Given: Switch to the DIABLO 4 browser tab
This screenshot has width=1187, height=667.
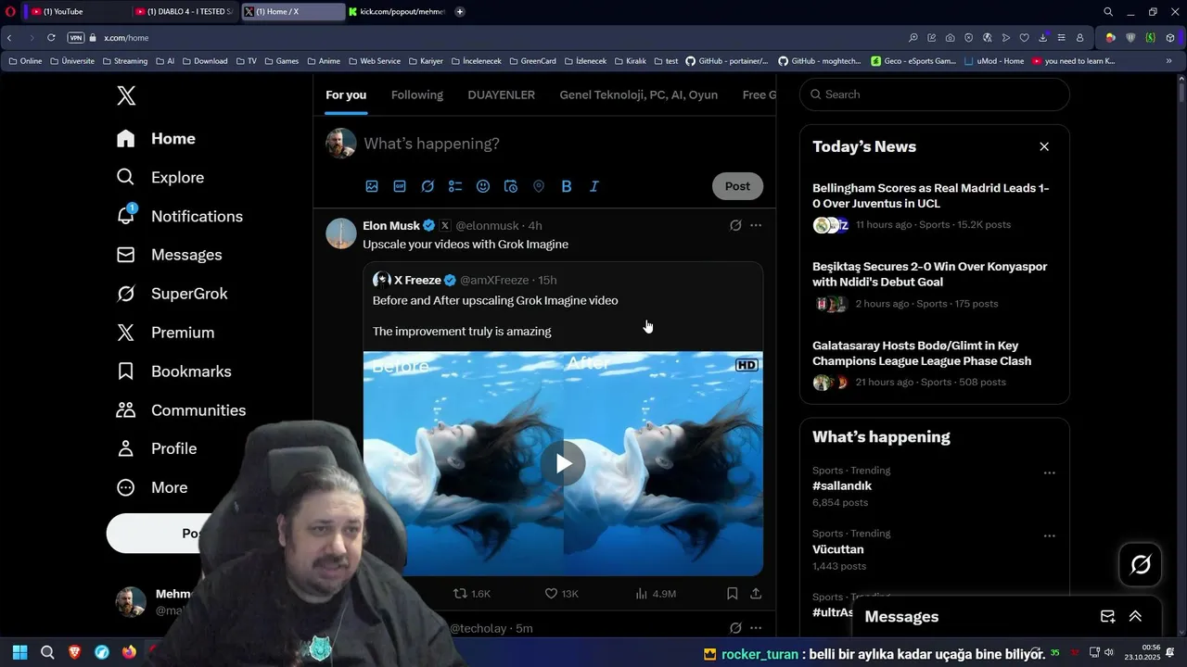Looking at the screenshot, I should tap(184, 11).
